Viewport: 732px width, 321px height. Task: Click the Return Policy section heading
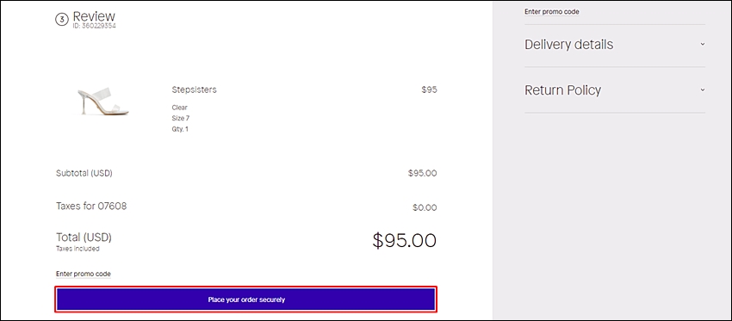tap(562, 90)
